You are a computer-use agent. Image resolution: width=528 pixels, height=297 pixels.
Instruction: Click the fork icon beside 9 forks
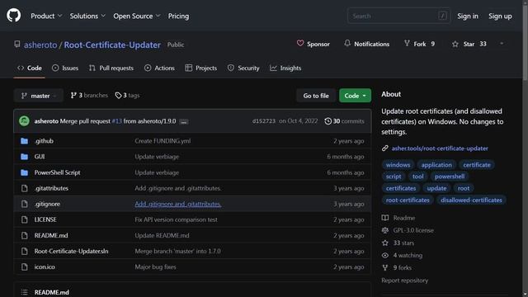[x=385, y=267]
